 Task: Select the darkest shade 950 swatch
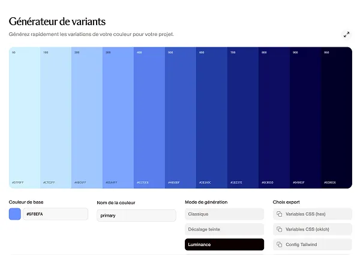(337, 118)
